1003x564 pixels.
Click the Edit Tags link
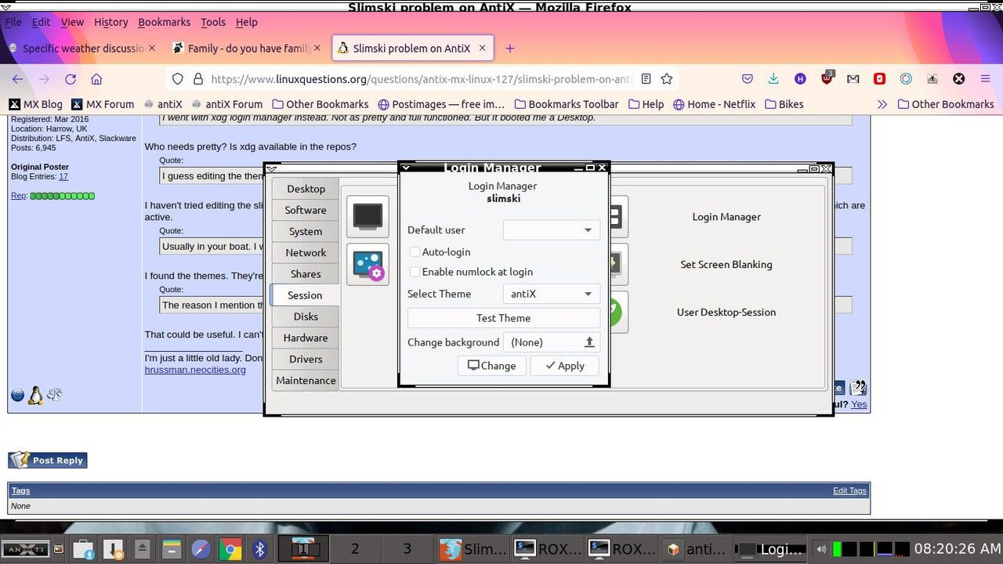point(849,490)
